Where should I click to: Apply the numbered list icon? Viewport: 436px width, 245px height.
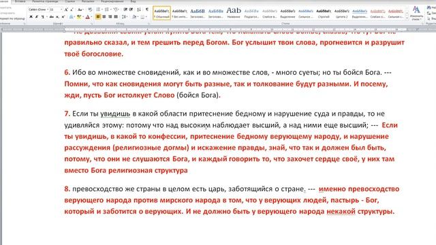coord(106,10)
